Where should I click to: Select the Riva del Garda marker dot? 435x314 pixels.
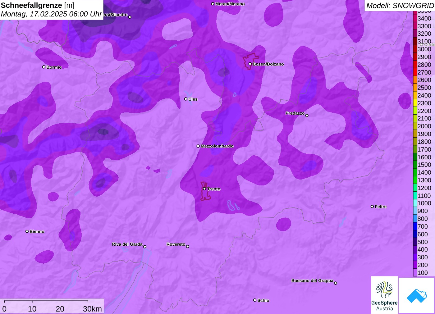(x=145, y=247)
